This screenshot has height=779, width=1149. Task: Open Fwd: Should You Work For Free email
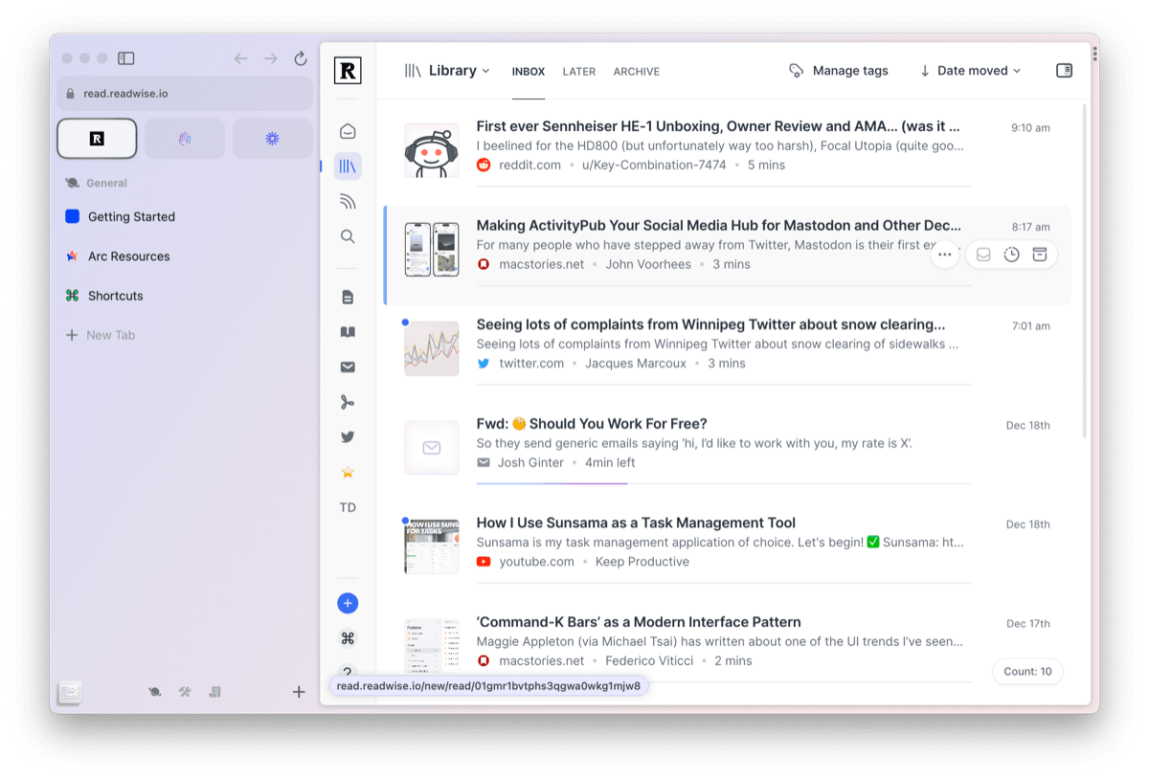[x=592, y=424]
